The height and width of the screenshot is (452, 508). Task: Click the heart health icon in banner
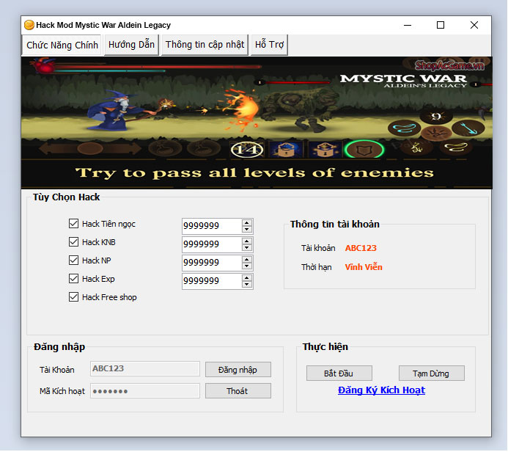tap(45, 65)
